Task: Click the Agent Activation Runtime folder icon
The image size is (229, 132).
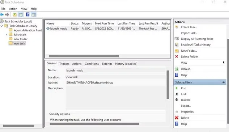Action: pos(10,30)
